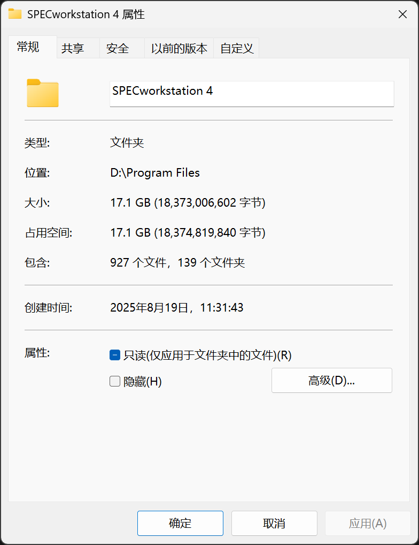Viewport: 419px width, 545px height.
Task: Switch to the 以前的版本 tab
Action: pyautogui.click(x=179, y=48)
